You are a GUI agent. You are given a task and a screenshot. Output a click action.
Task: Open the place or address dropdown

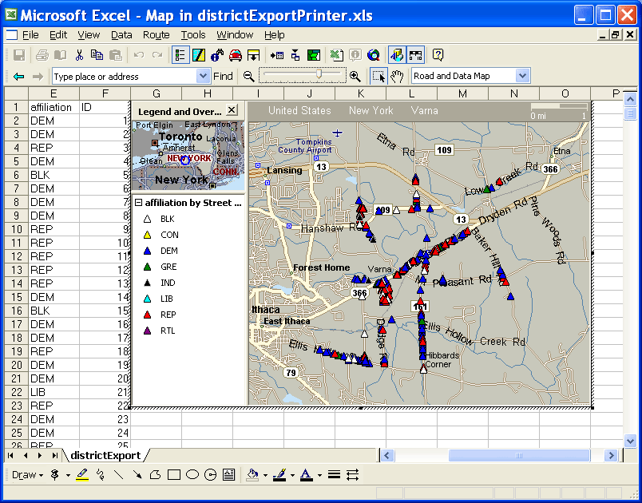[x=203, y=76]
